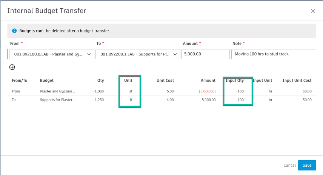The image size is (323, 175).
Task: Click the 1,250 quantity cell
Action: [x=99, y=100]
